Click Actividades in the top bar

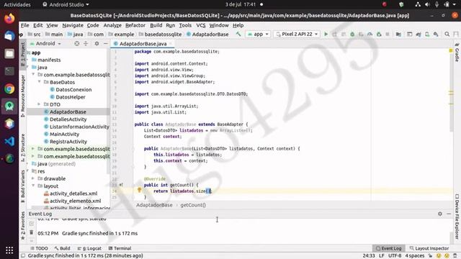click(x=17, y=4)
